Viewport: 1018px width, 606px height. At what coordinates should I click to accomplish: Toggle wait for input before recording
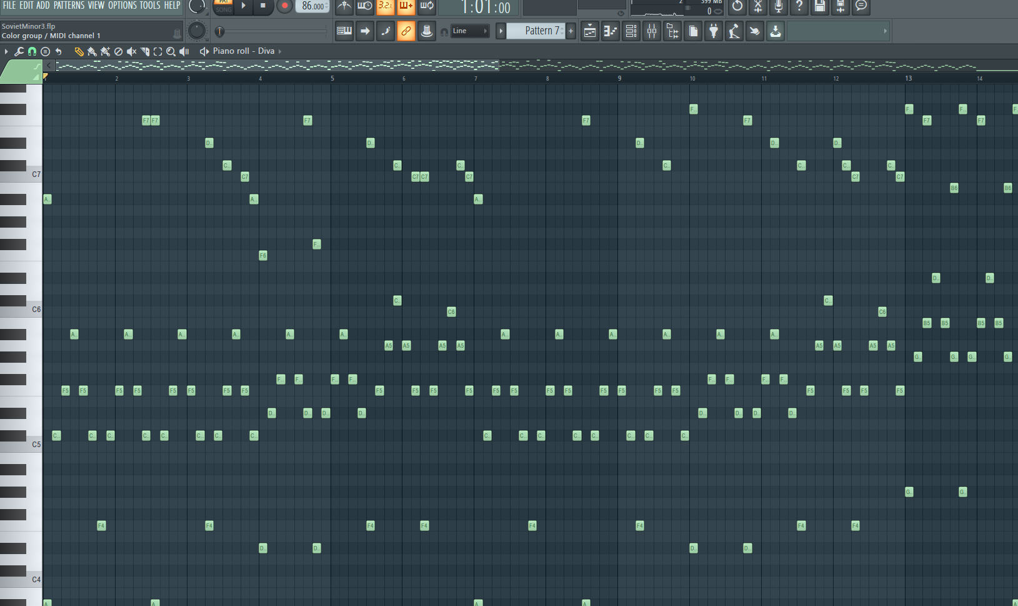[364, 6]
